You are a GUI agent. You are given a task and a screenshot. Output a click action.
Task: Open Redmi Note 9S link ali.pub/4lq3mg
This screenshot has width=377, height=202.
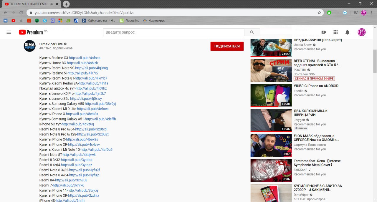[91, 68]
